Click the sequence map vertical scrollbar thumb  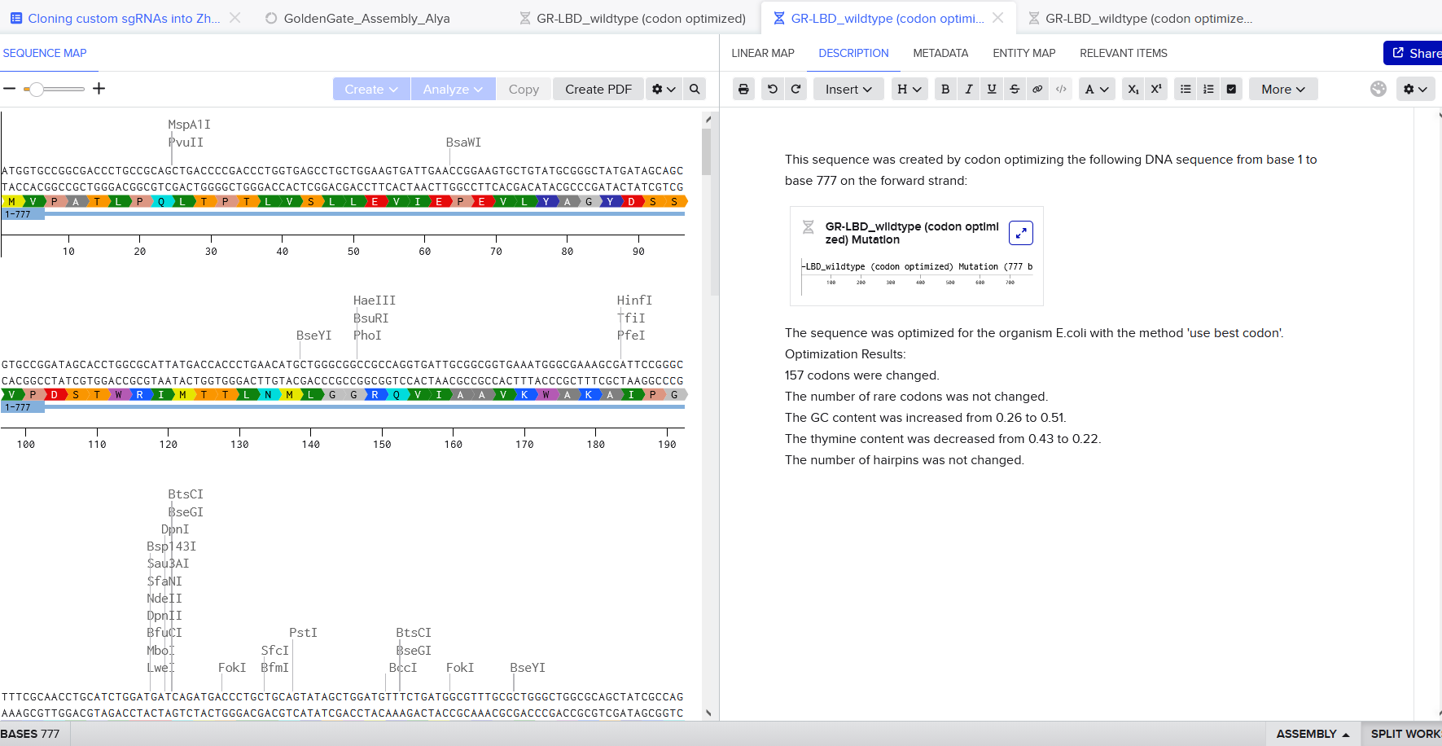pyautogui.click(x=706, y=151)
